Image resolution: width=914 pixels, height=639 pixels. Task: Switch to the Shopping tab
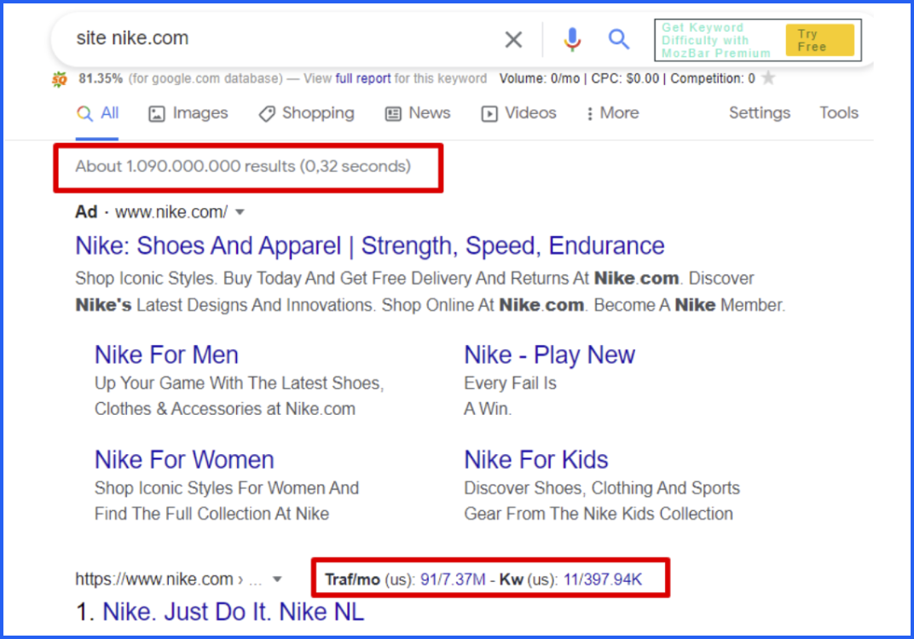306,113
